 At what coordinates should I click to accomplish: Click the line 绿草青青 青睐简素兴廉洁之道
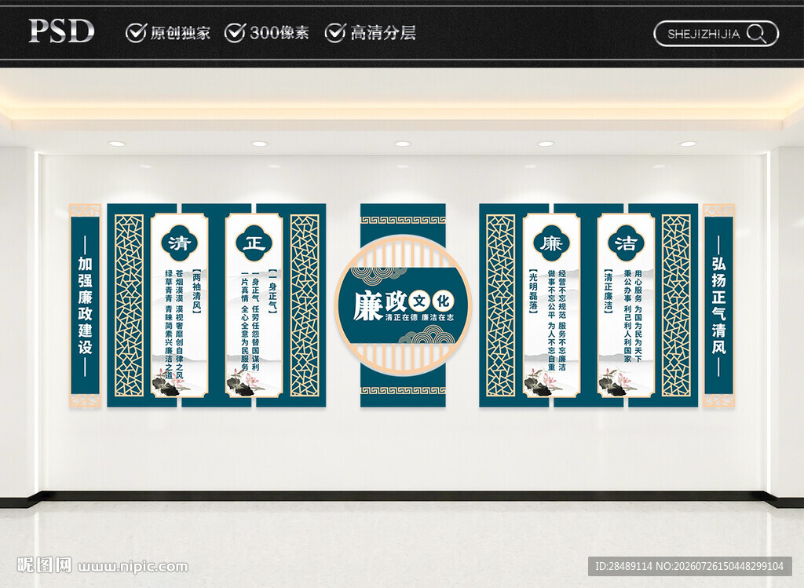(x=169, y=326)
